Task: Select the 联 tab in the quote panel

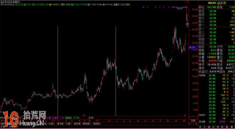Action: (222, 127)
